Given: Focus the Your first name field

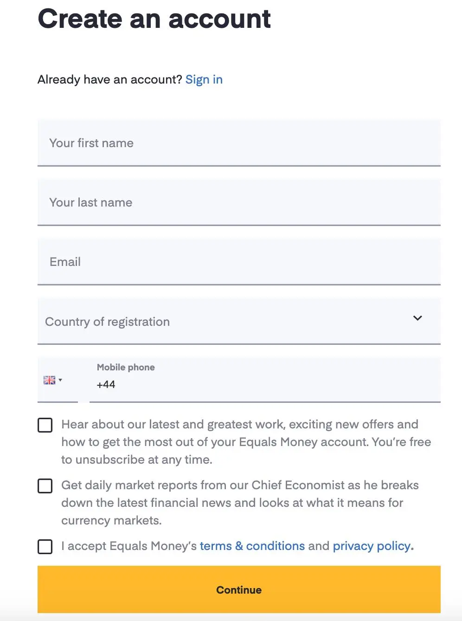Looking at the screenshot, I should tap(239, 143).
